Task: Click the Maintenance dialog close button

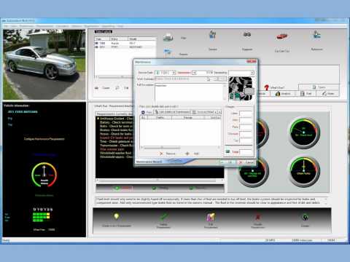Action: point(252,62)
